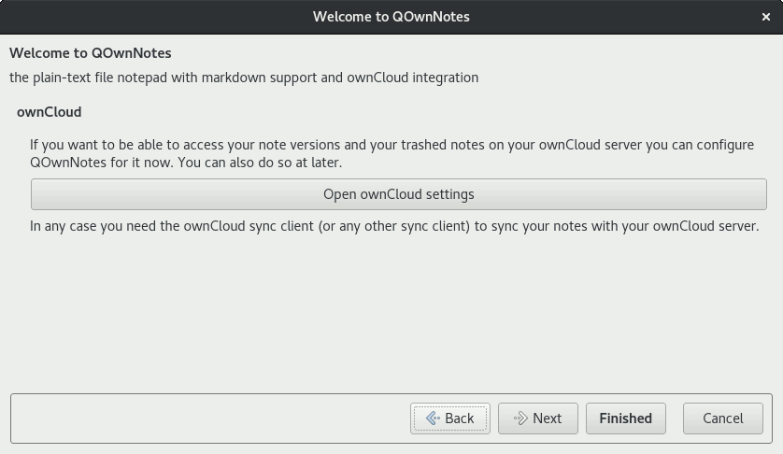
Task: Click the bold Welcome to QOwnNotes heading
Action: tap(91, 53)
